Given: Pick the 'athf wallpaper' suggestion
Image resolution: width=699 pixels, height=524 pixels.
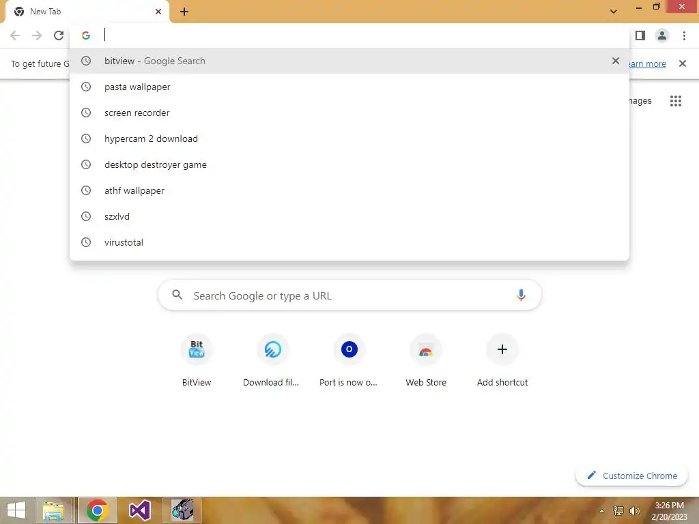Looking at the screenshot, I should click(x=349, y=190).
